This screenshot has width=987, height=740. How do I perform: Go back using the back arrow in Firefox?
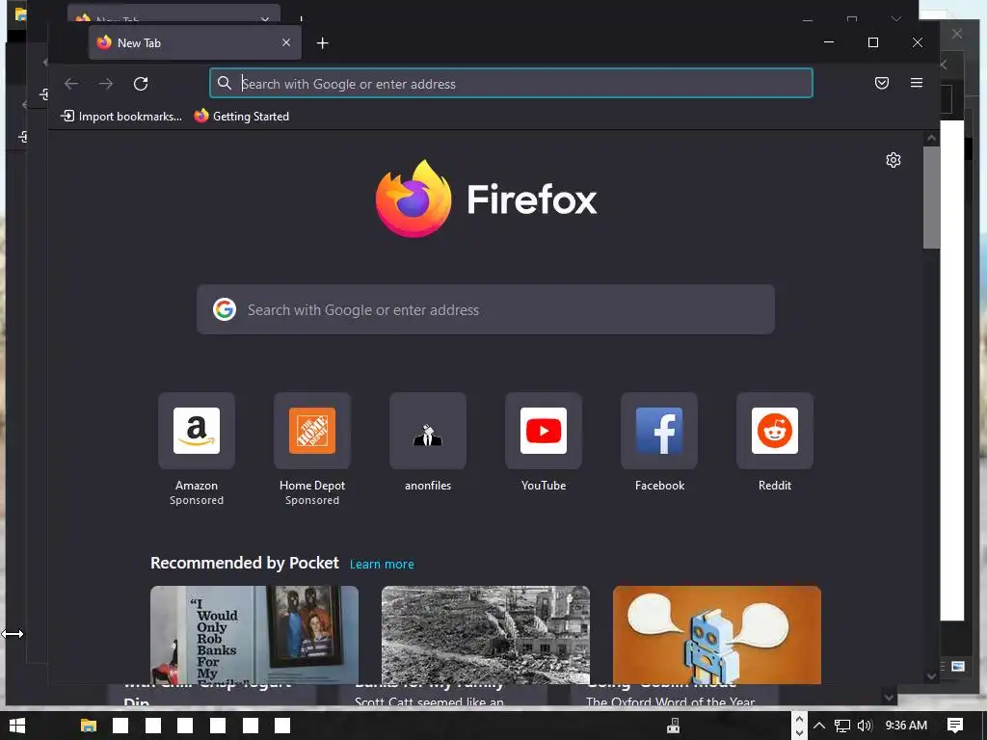point(71,84)
